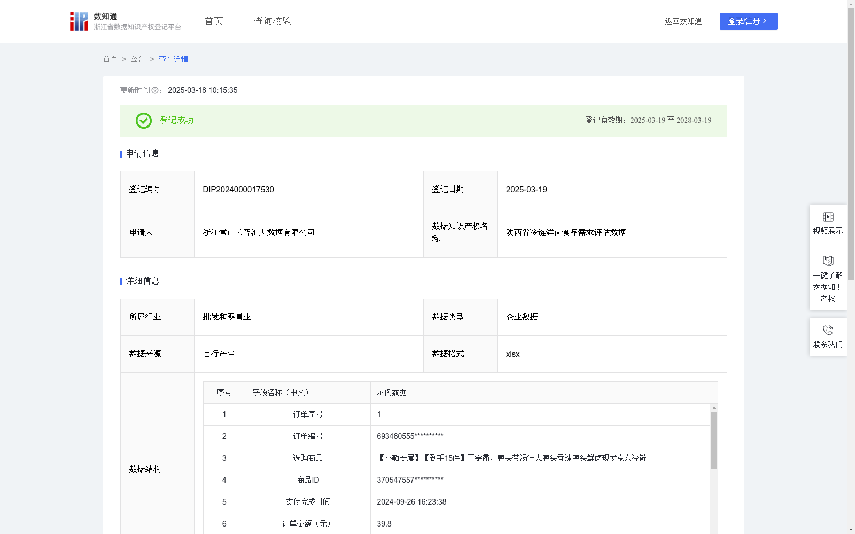Select registration date 2025-03-19 cell
The width and height of the screenshot is (855, 534).
tap(612, 190)
